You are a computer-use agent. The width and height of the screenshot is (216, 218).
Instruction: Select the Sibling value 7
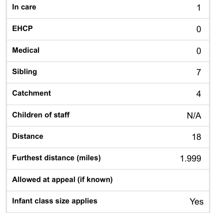(x=199, y=72)
